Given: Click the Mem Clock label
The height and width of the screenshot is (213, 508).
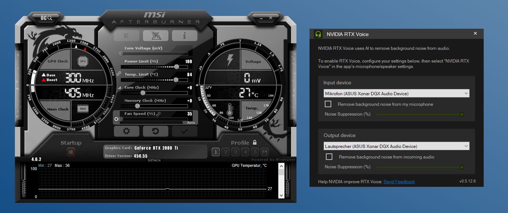Looking at the screenshot, I should (58, 109).
